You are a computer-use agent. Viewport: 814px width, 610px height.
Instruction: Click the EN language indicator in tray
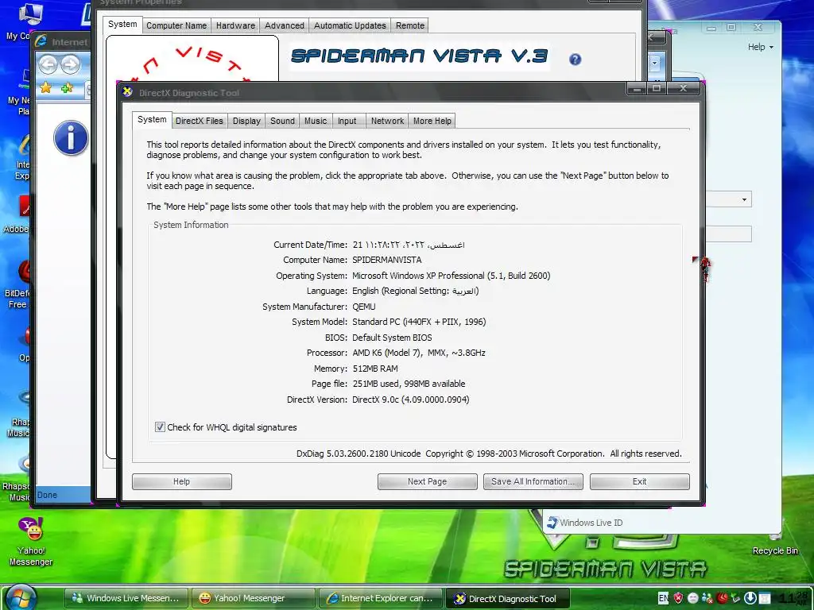663,598
